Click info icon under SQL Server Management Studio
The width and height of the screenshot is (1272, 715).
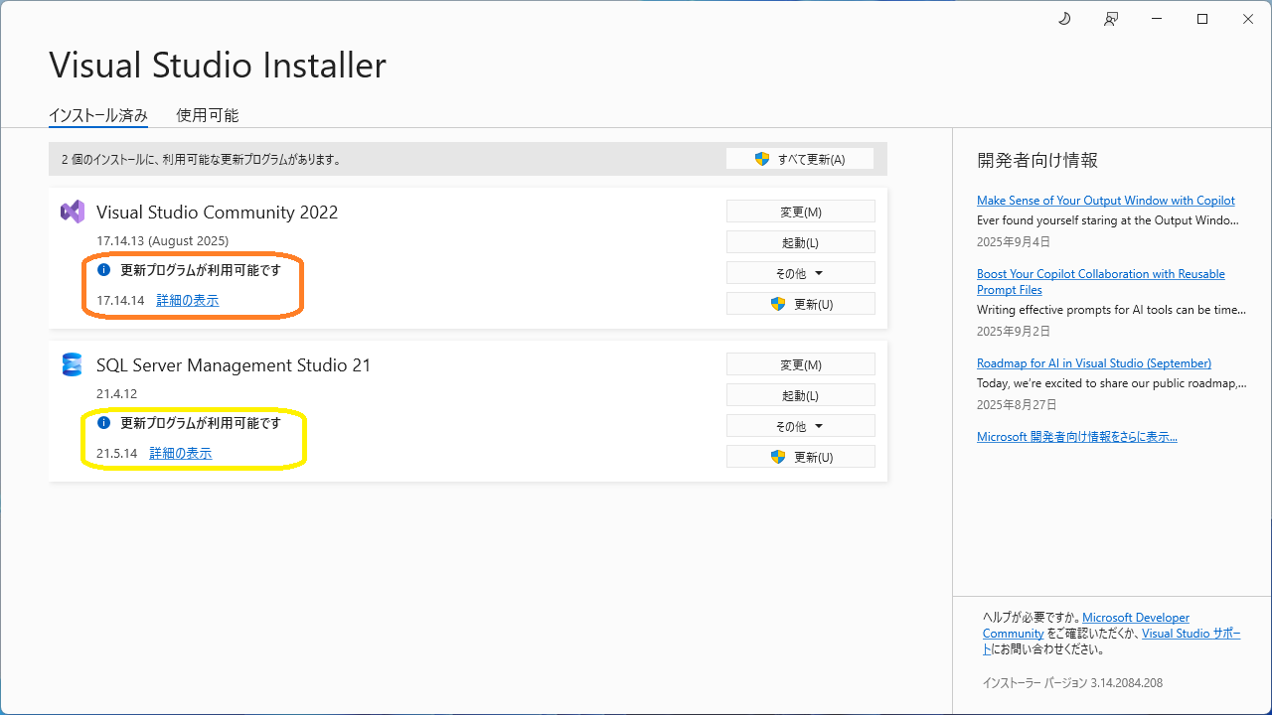(103, 422)
